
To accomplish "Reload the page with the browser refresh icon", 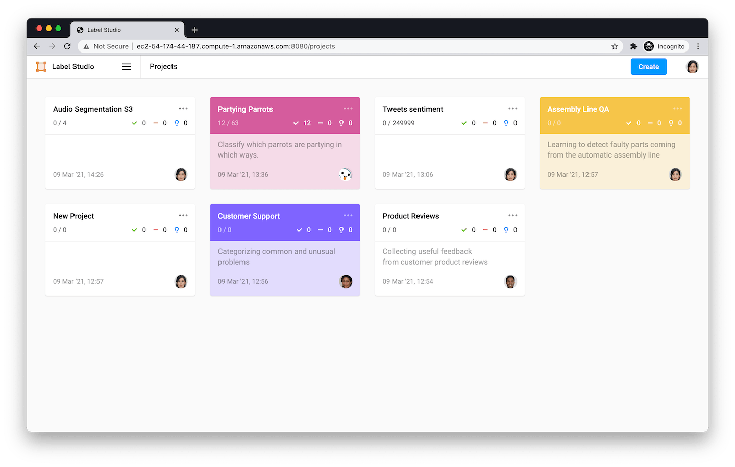I will coord(67,46).
